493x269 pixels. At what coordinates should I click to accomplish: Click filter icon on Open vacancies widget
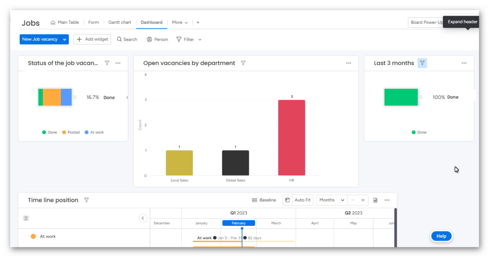243,63
